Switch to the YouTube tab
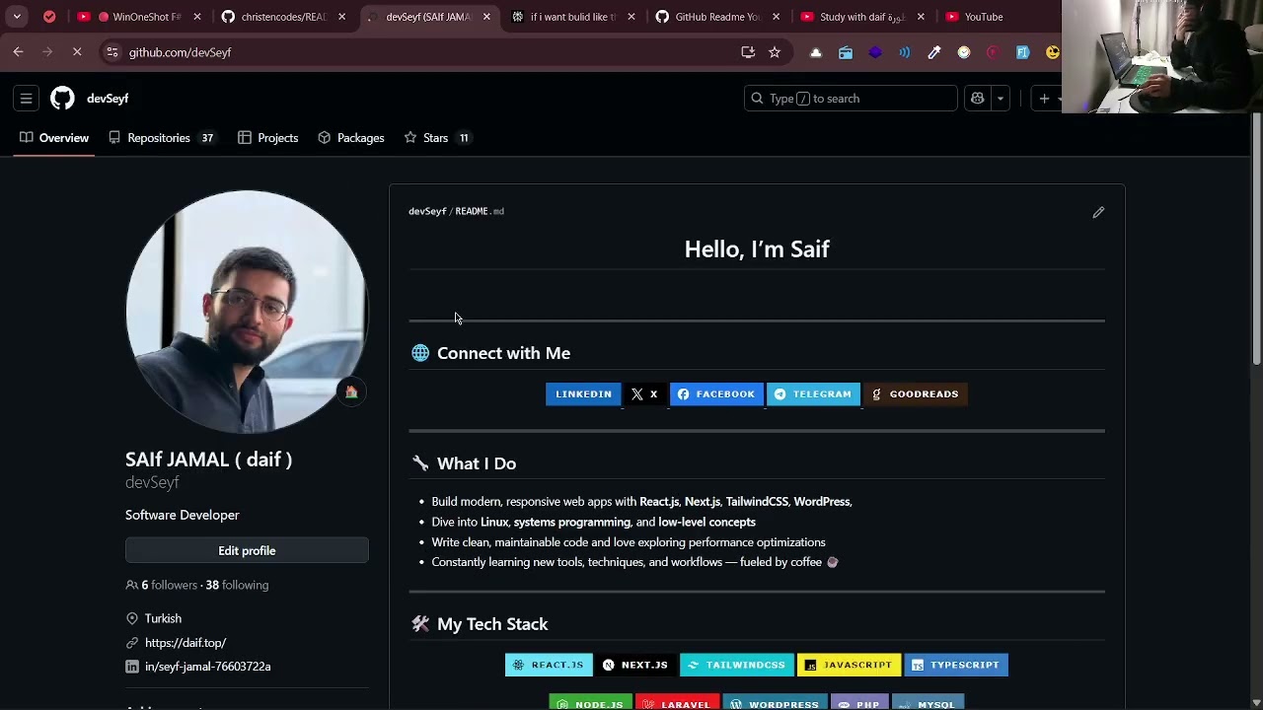Screen dimensions: 1263x710 [997, 17]
